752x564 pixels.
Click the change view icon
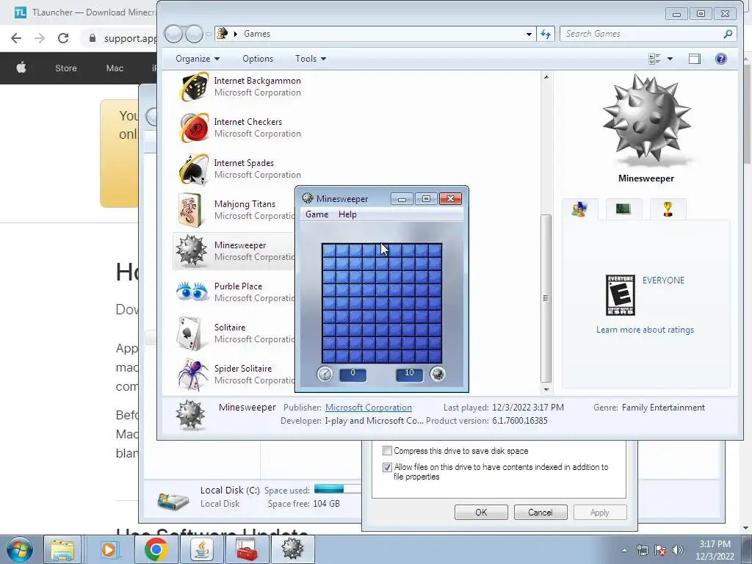[654, 59]
